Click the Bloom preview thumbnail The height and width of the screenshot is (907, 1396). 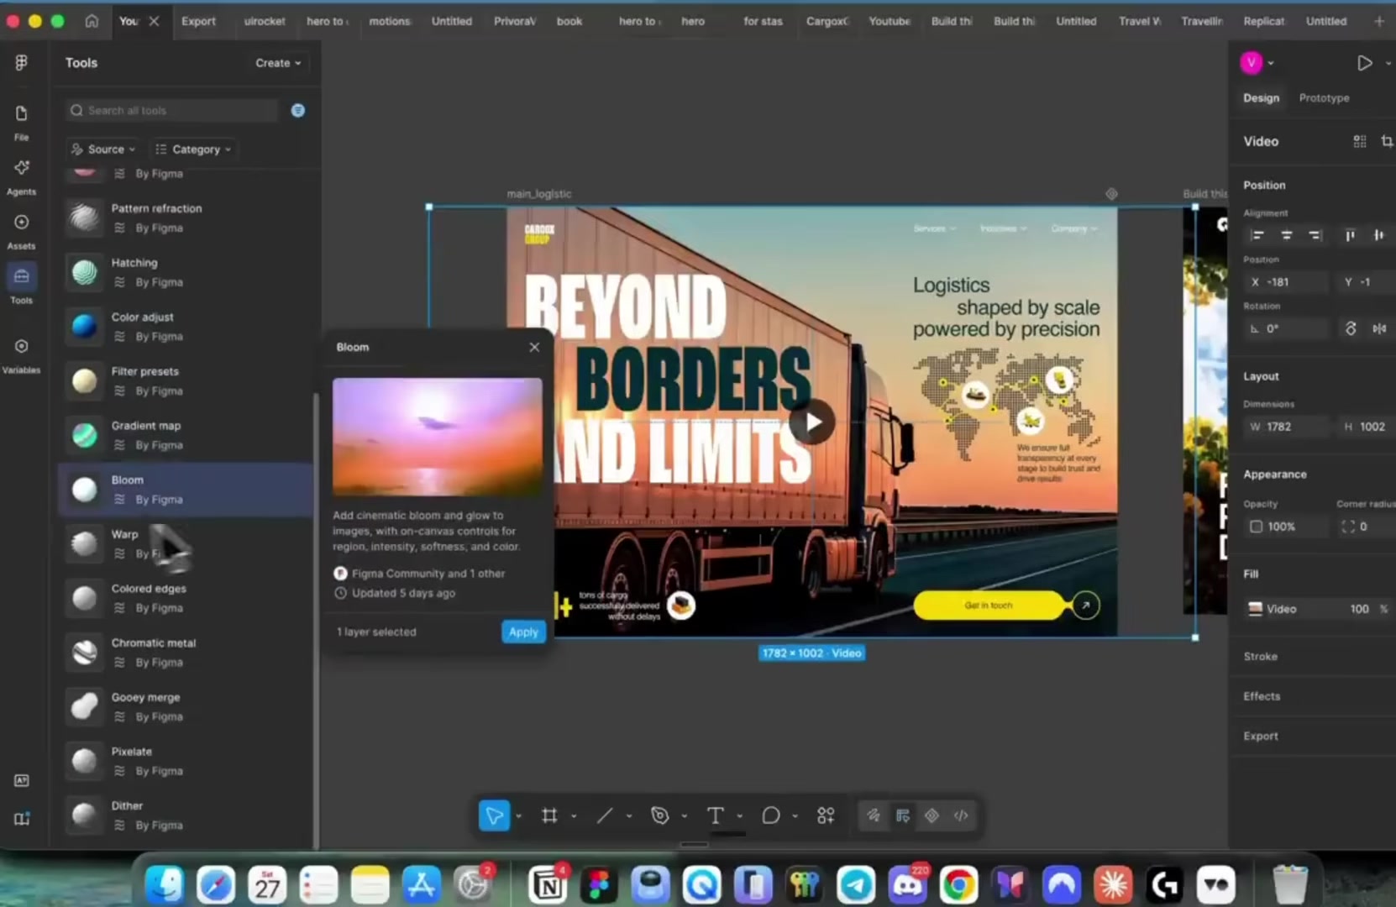[437, 437]
